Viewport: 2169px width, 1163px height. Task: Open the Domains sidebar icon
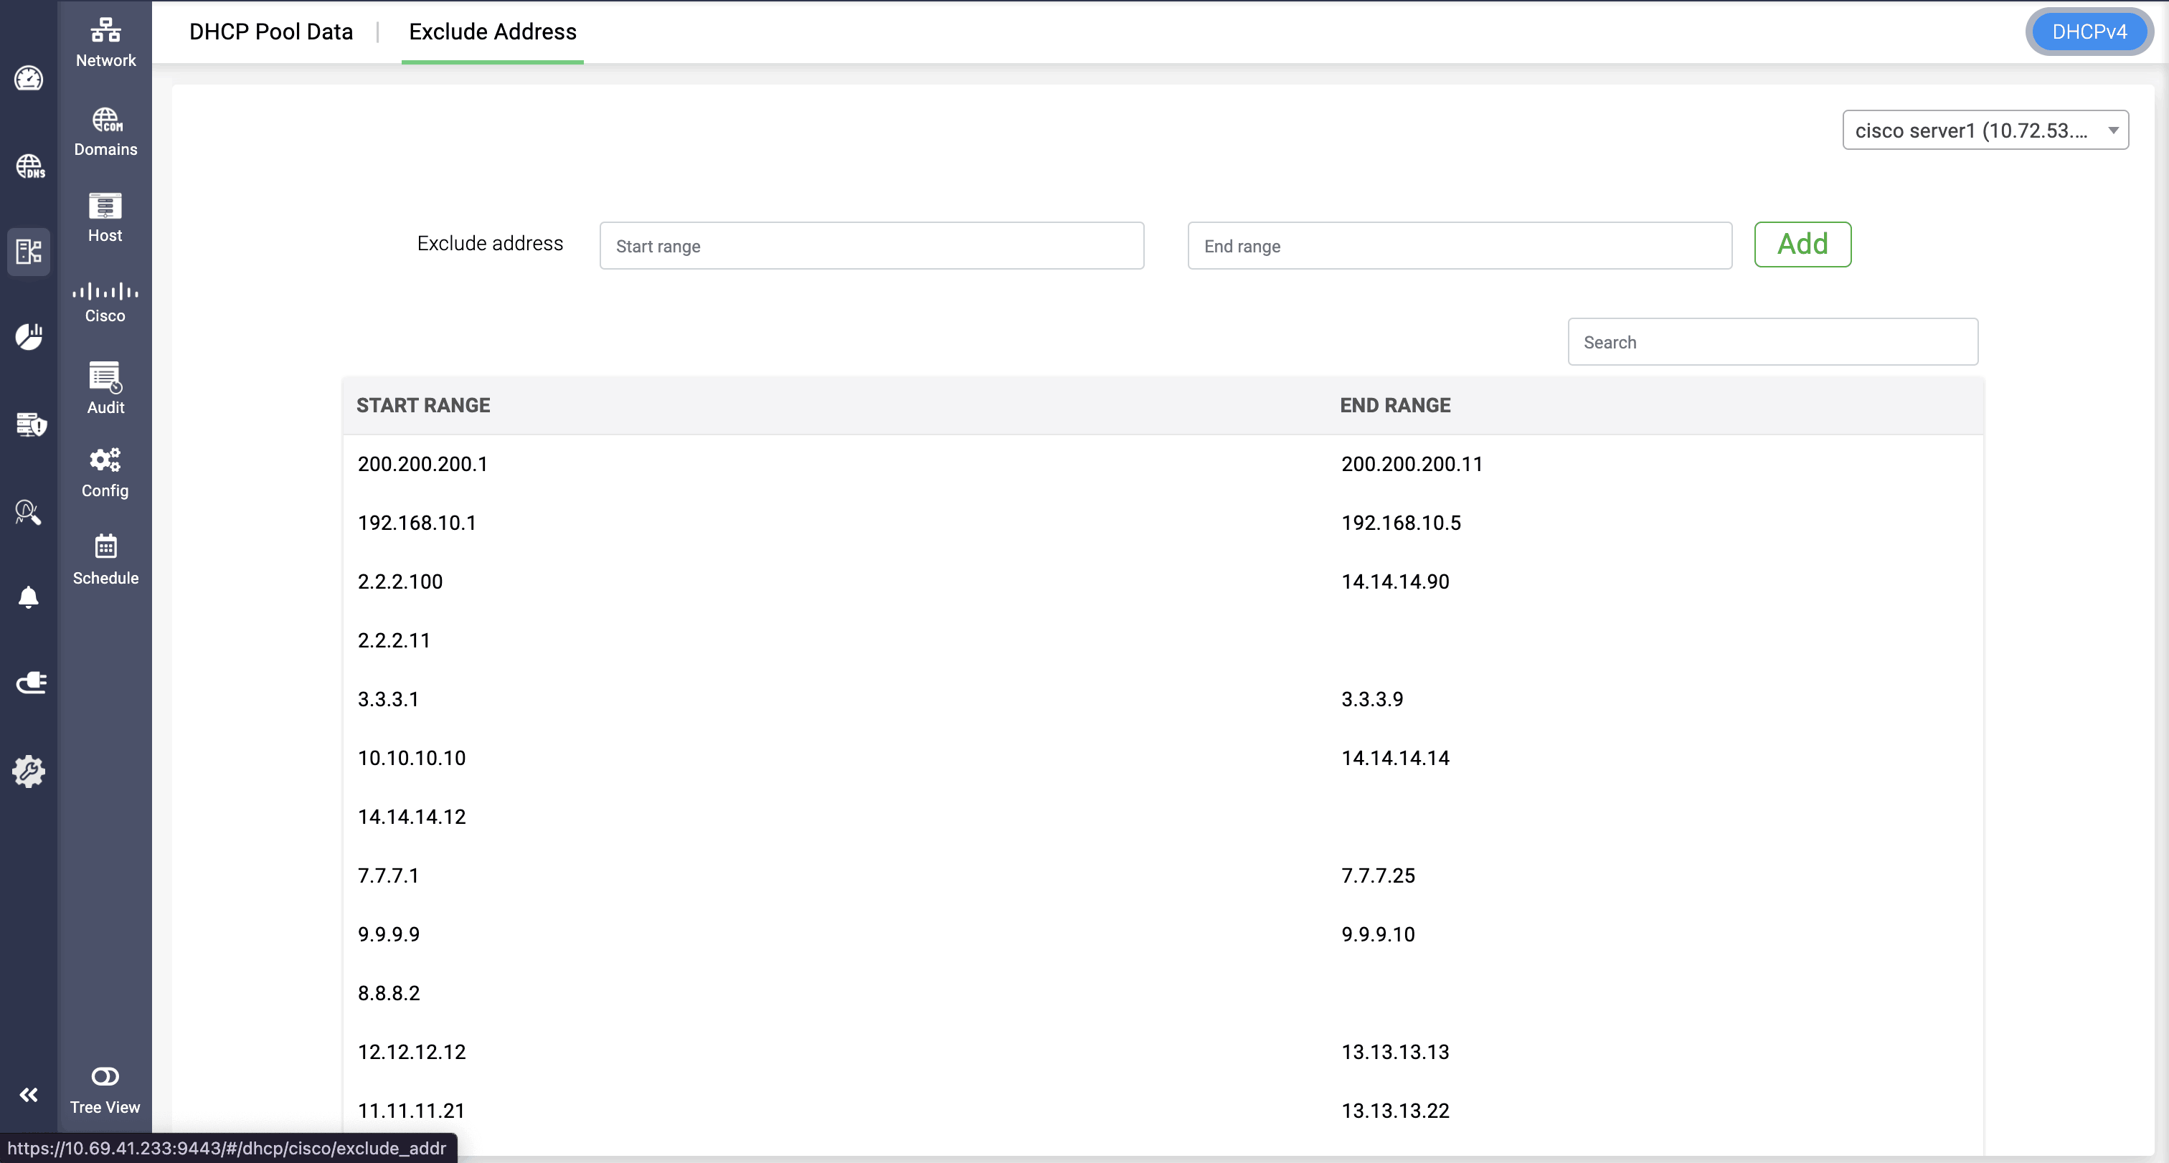coord(105,120)
